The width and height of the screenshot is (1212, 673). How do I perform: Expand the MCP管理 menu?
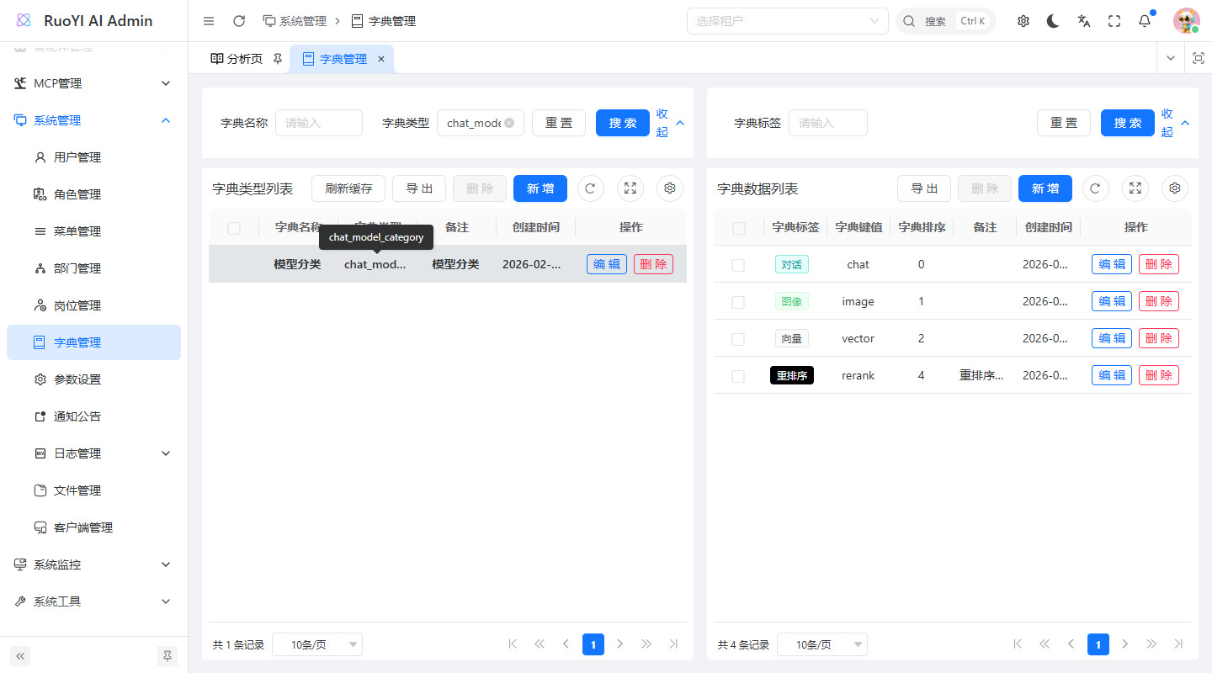93,83
